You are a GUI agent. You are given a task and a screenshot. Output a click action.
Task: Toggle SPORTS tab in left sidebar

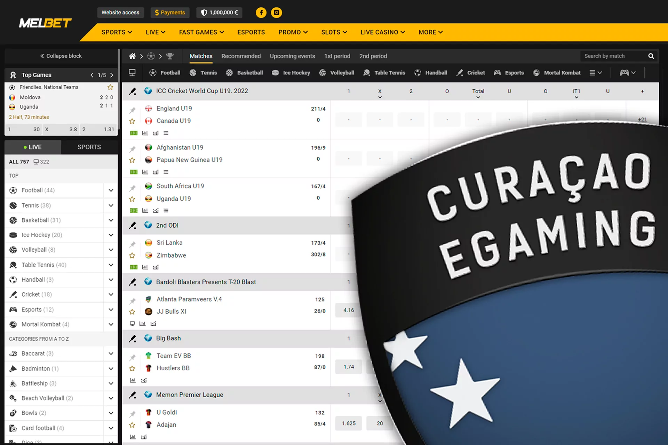[88, 146]
